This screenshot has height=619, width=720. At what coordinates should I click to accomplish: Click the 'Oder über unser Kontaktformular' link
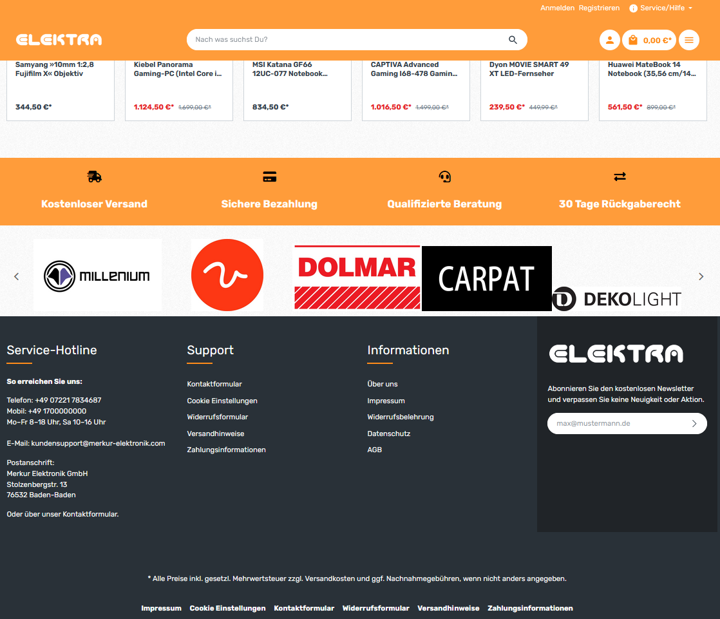click(62, 514)
